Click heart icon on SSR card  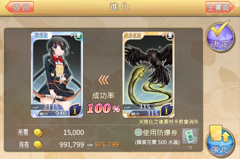pyautogui.click(x=72, y=35)
